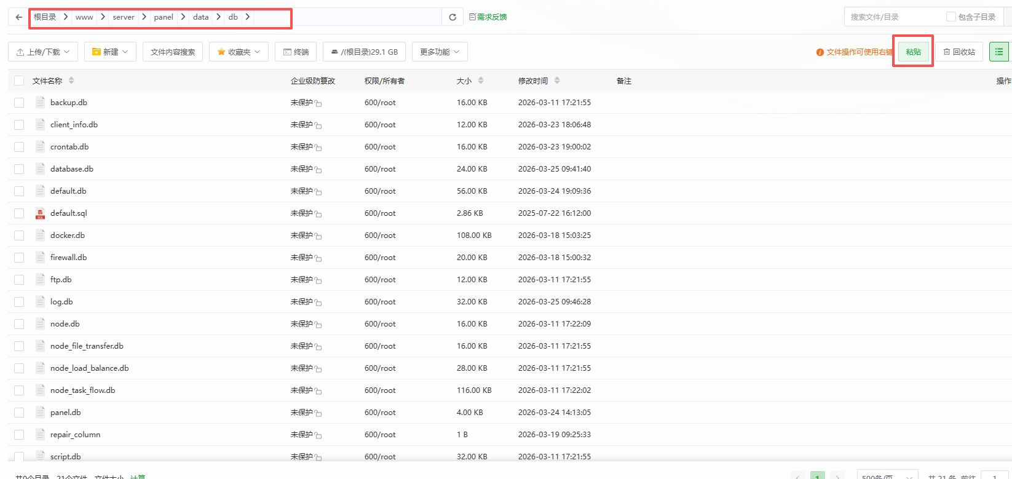This screenshot has width=1012, height=479.
Task: Click the 根目录 breadcrumb
Action: click(x=45, y=17)
